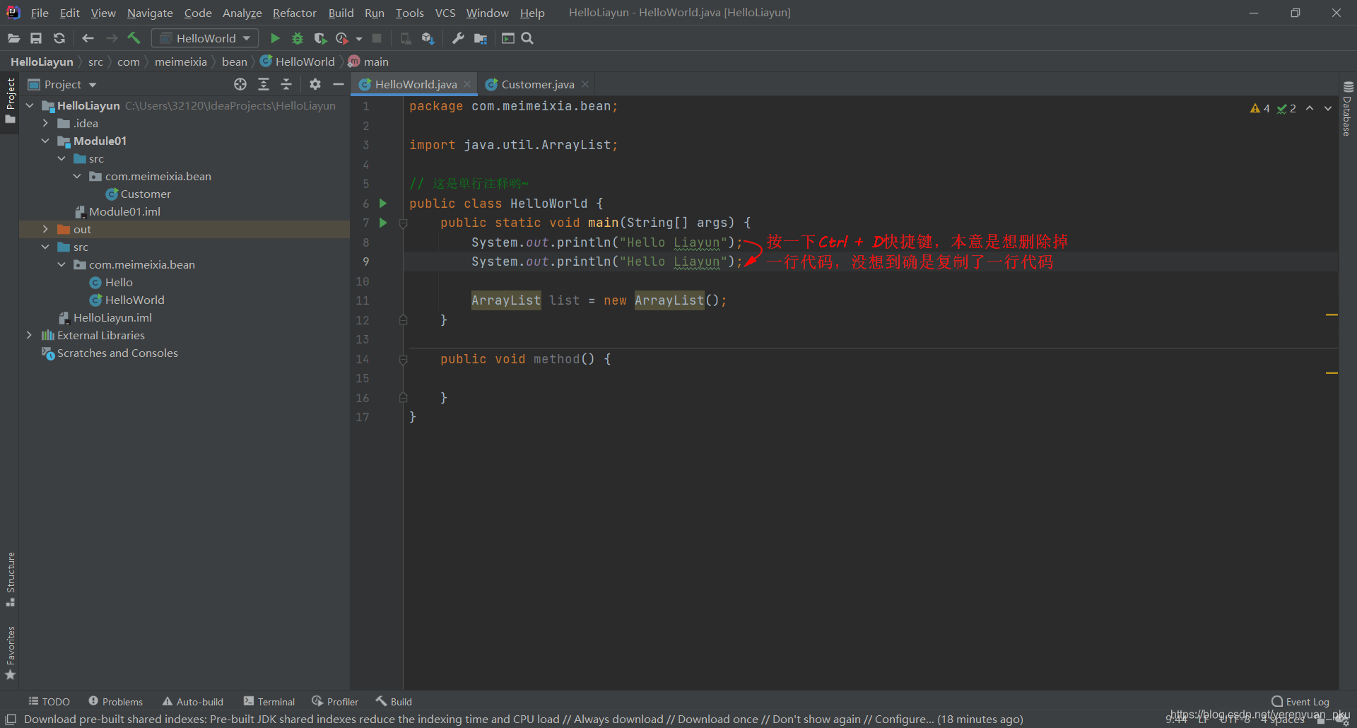Open the Build tool window

tap(394, 702)
